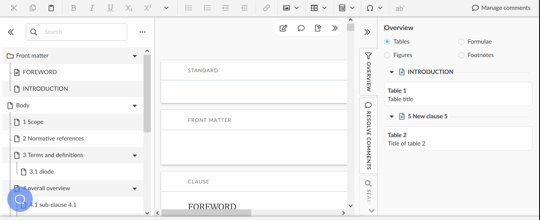Click the tree panel vertical scrollbar
The width and height of the screenshot is (540, 220).
(147, 93)
